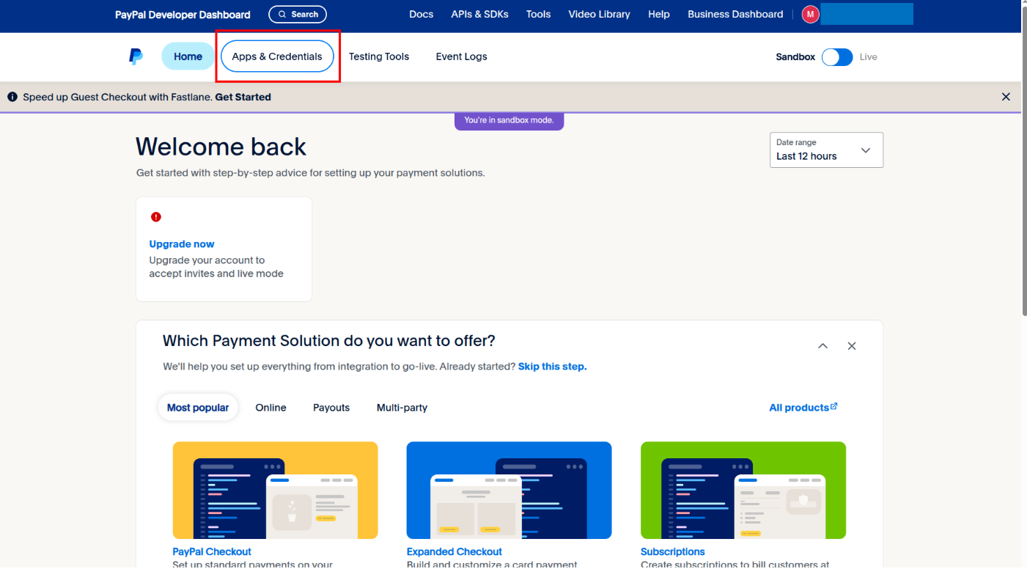
Task: Click the PayPal Developer Dashboard title
Action: 183,15
